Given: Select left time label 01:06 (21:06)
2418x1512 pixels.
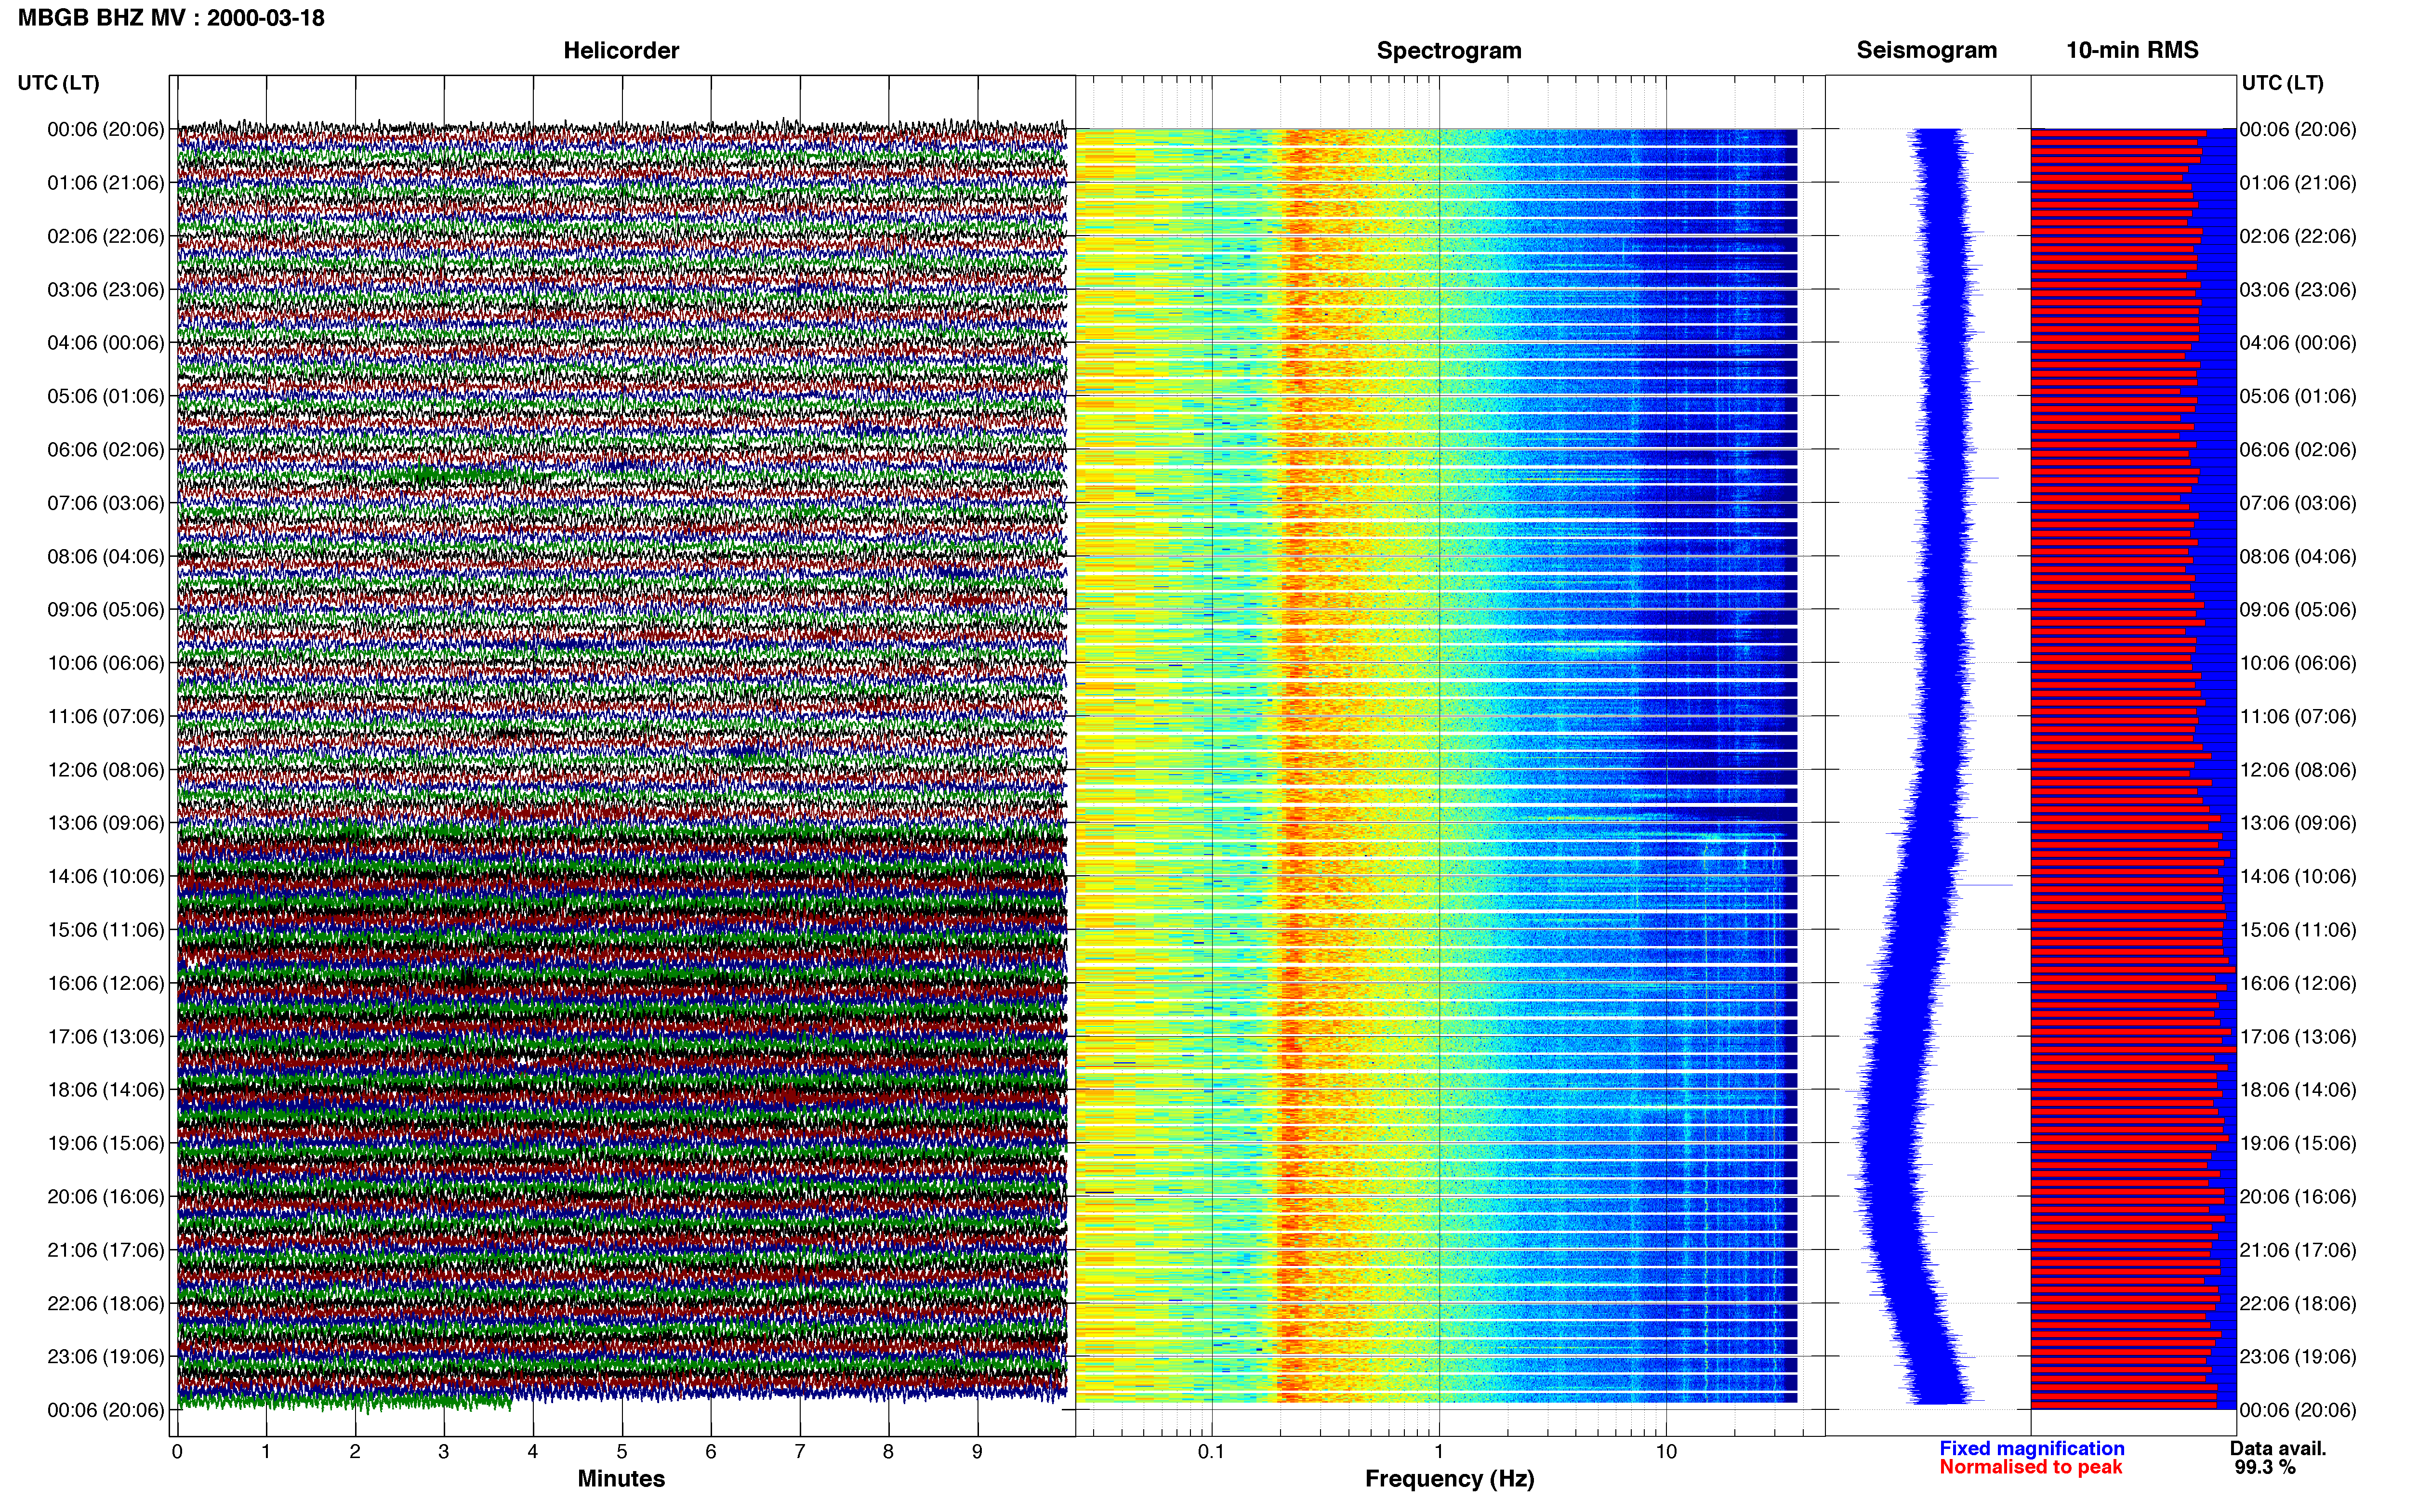Looking at the screenshot, I should [x=106, y=183].
